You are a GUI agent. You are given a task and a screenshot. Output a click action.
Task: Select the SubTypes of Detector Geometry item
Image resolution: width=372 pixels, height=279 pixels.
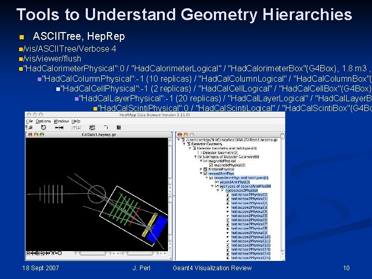point(230,157)
